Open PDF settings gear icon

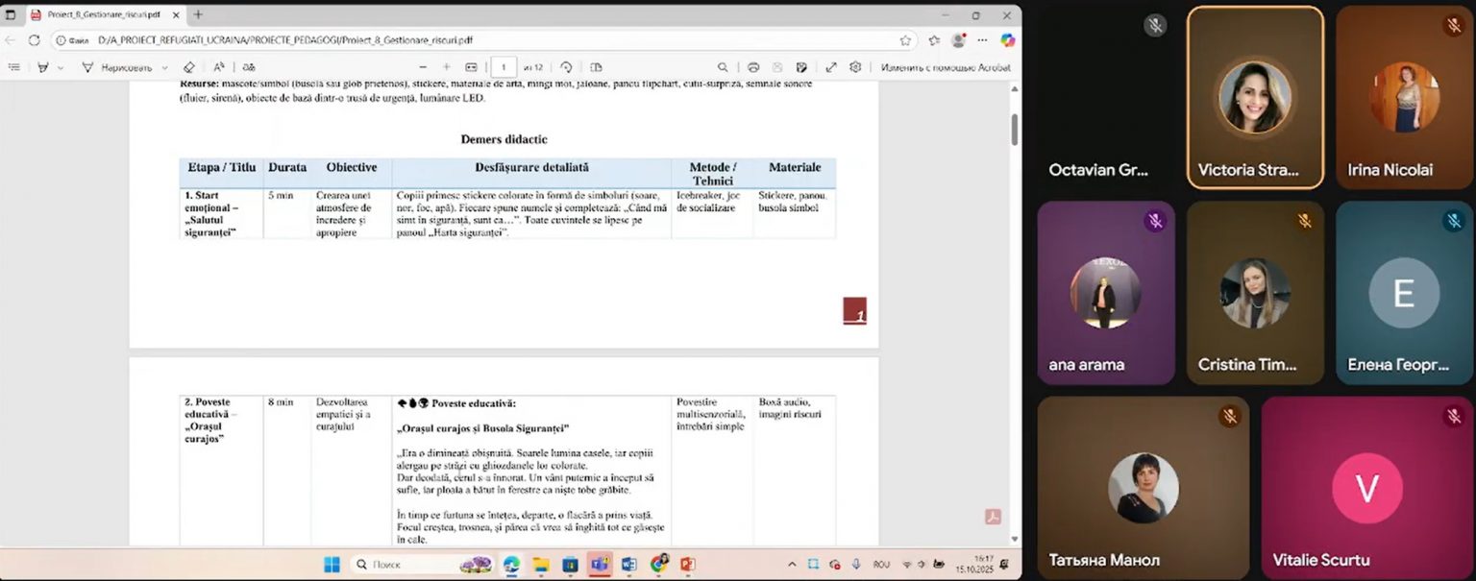(855, 67)
